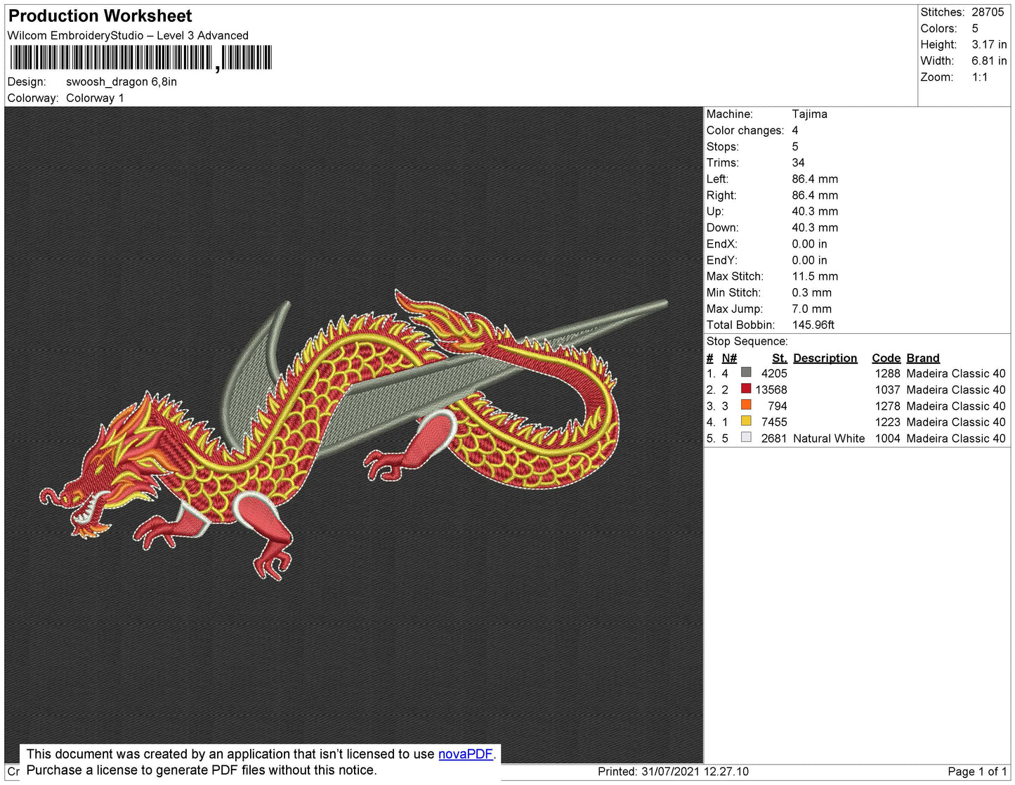This screenshot has width=1015, height=785.
Task: Click the N# column header
Action: [x=728, y=358]
